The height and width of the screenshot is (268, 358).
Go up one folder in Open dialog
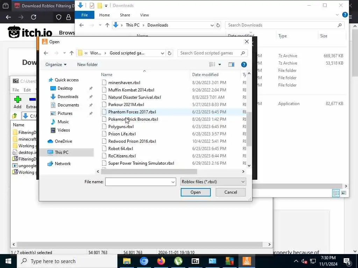(72, 53)
